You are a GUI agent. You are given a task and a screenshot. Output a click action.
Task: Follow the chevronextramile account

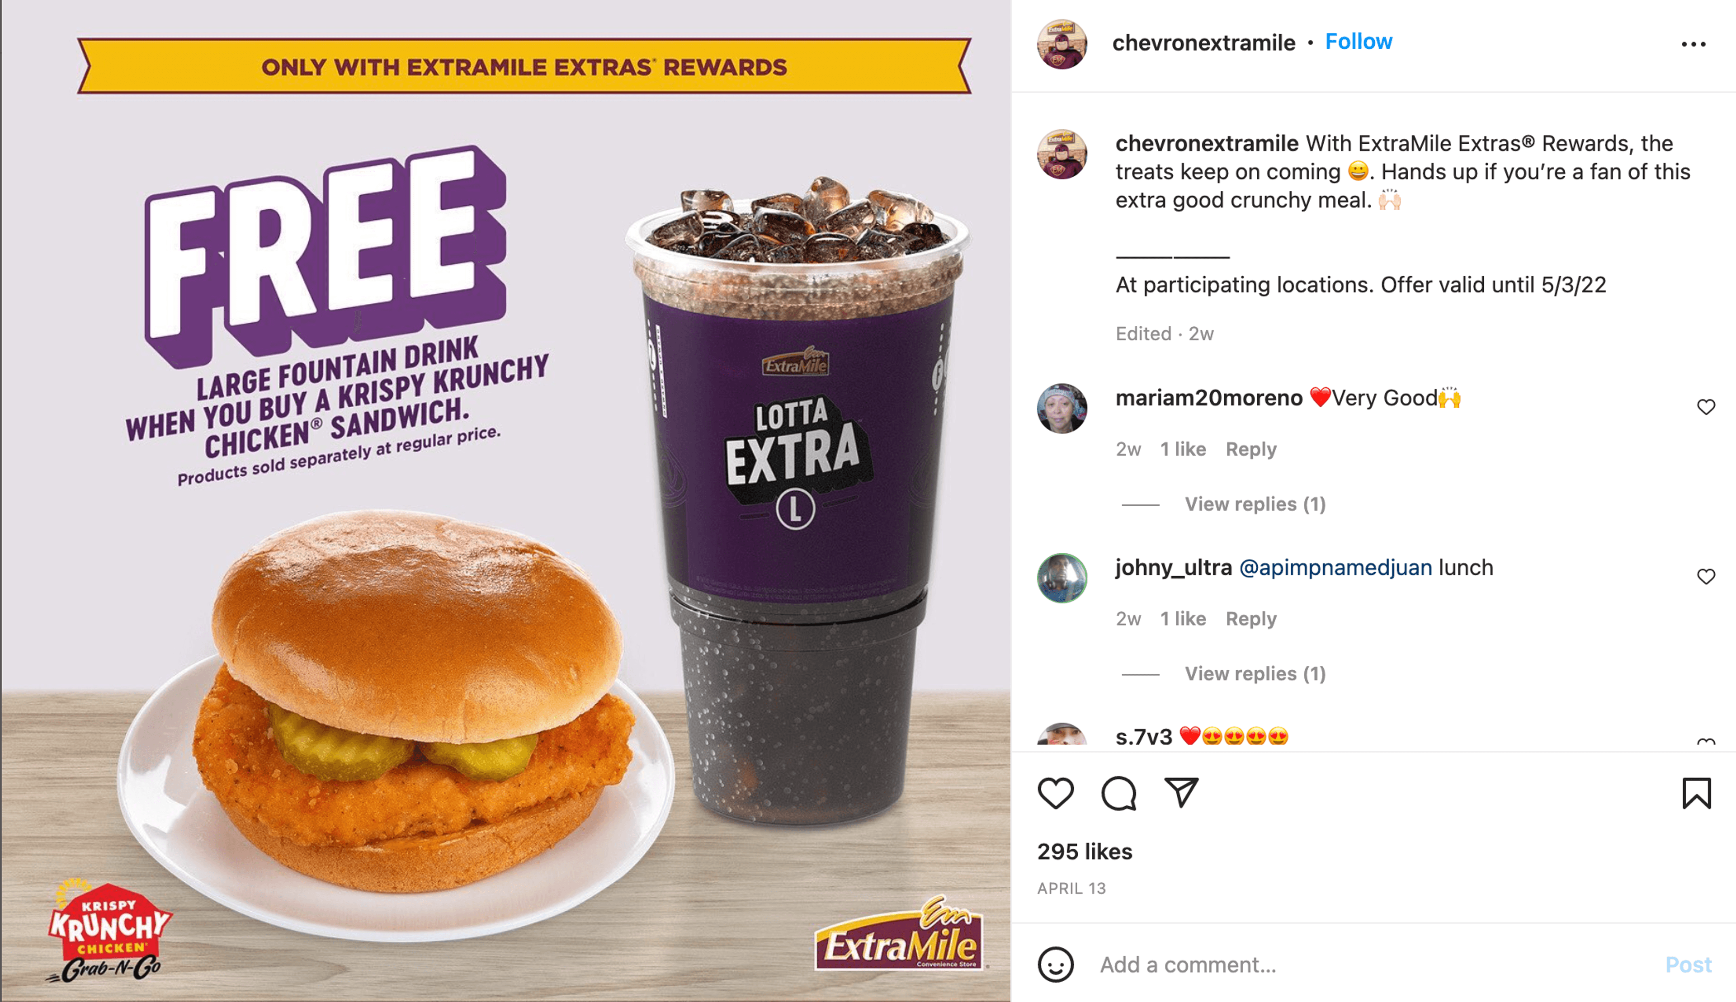tap(1358, 41)
